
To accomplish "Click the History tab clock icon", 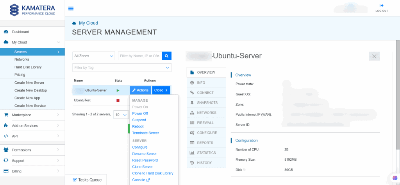I will pyautogui.click(x=192, y=163).
